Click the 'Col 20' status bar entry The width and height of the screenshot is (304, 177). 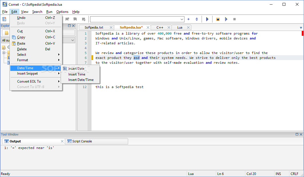click(x=251, y=174)
